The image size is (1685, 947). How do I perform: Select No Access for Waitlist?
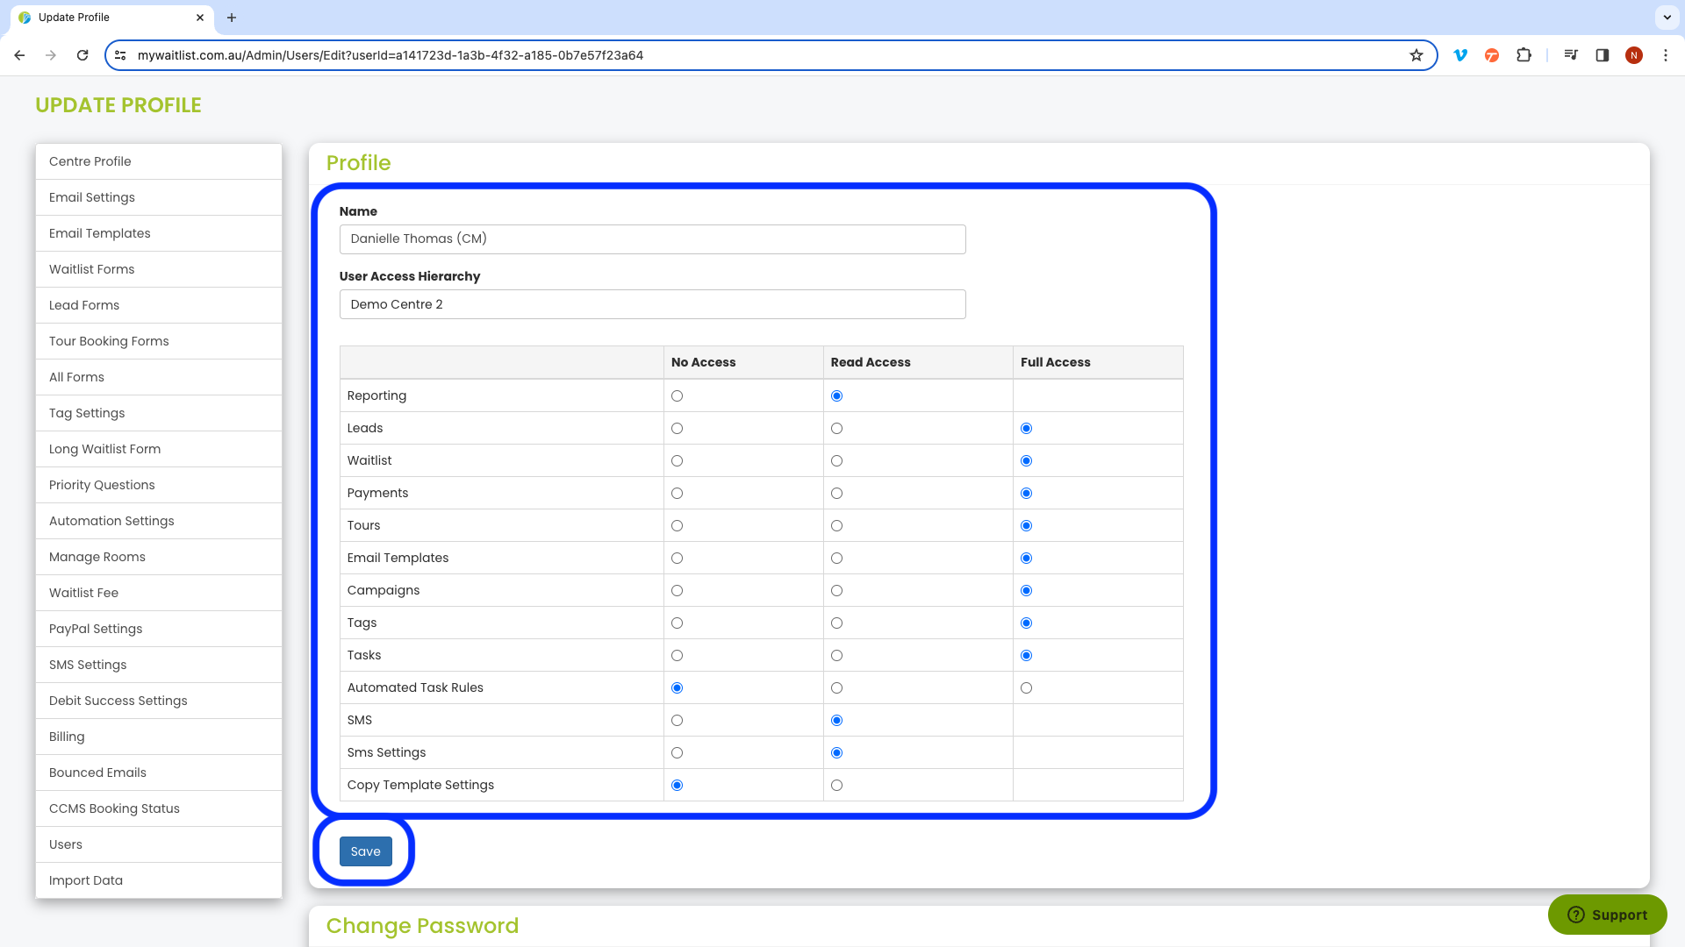coord(677,460)
